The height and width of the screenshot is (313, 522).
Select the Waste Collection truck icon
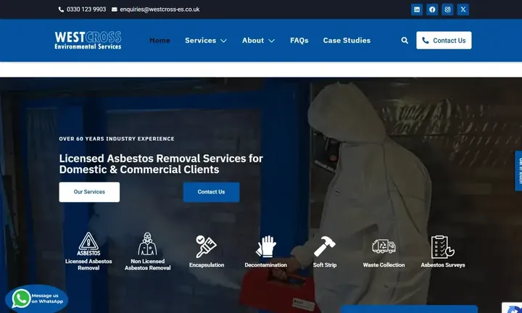coord(384,246)
